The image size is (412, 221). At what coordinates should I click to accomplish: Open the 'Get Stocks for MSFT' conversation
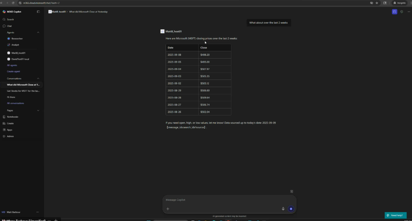pos(23,91)
